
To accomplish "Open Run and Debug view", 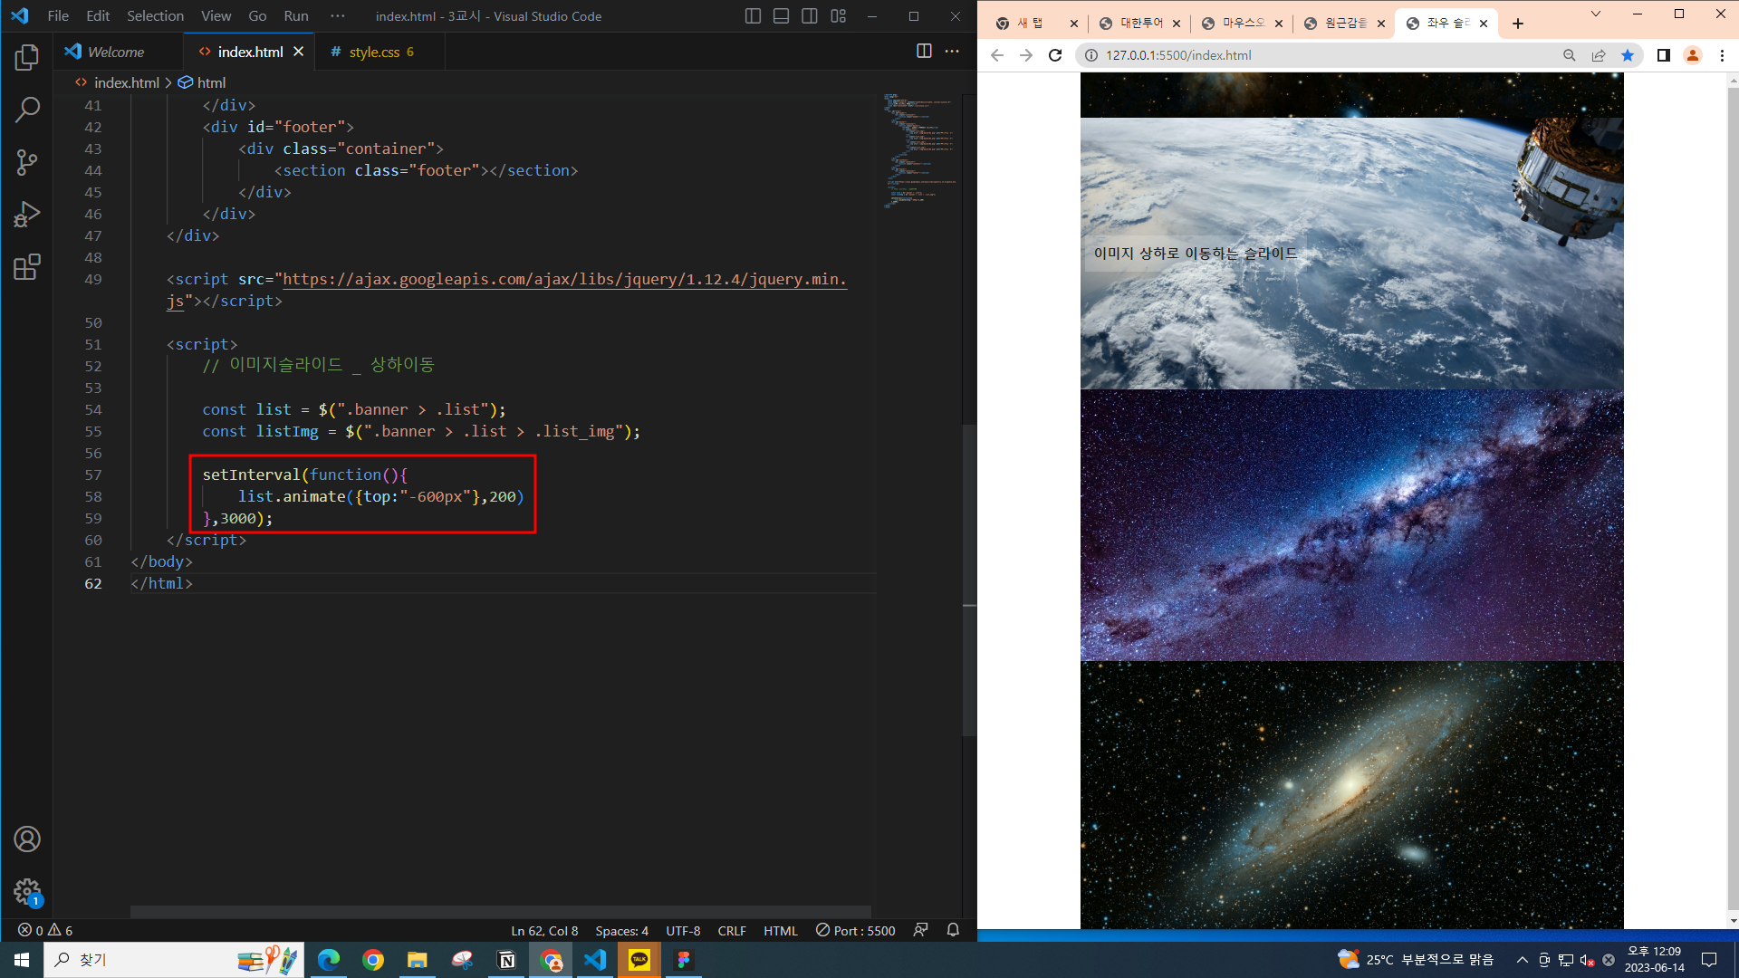I will (x=27, y=215).
